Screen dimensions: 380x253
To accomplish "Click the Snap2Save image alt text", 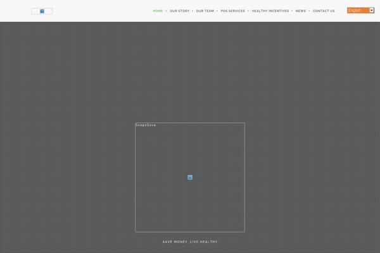I will [146, 125].
